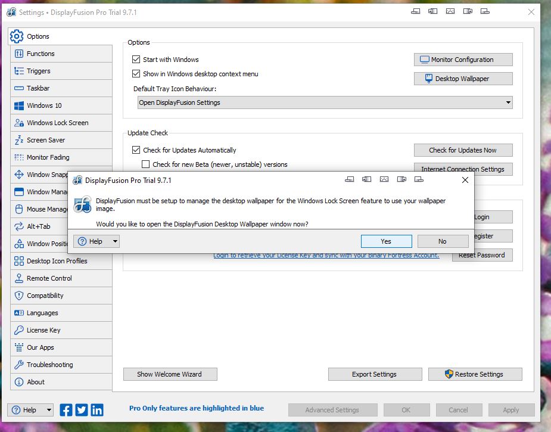Enable Check for new Beta versions
Viewport: 551px width, 432px height.
146,164
